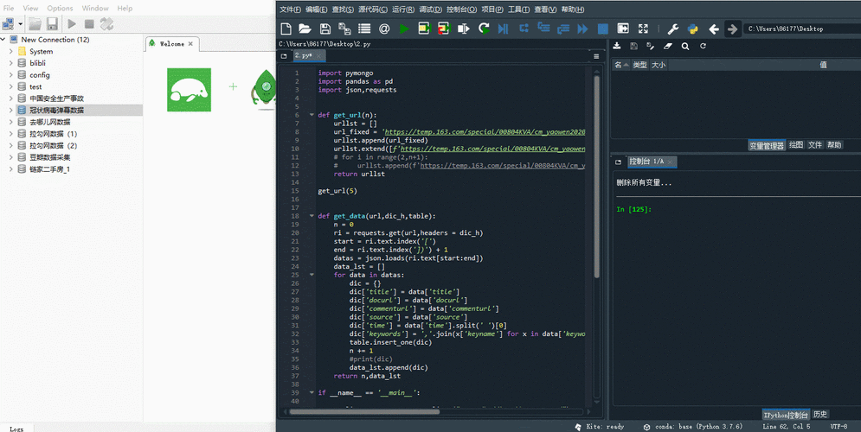Select the 变量管理器 pane tab

click(x=767, y=145)
